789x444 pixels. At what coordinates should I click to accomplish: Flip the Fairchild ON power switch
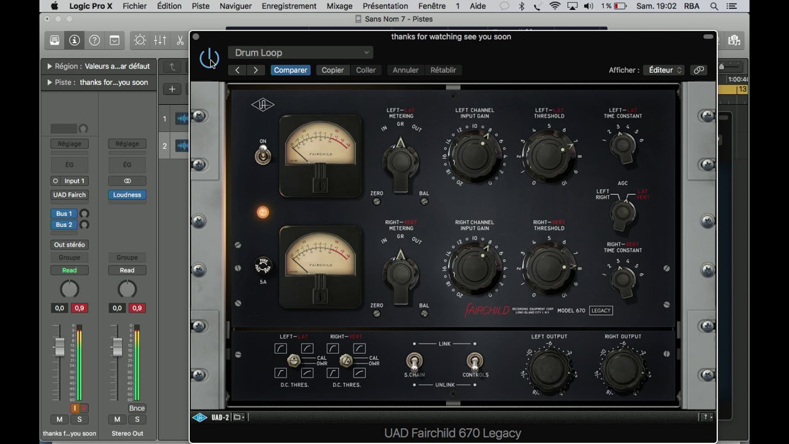[263, 154]
